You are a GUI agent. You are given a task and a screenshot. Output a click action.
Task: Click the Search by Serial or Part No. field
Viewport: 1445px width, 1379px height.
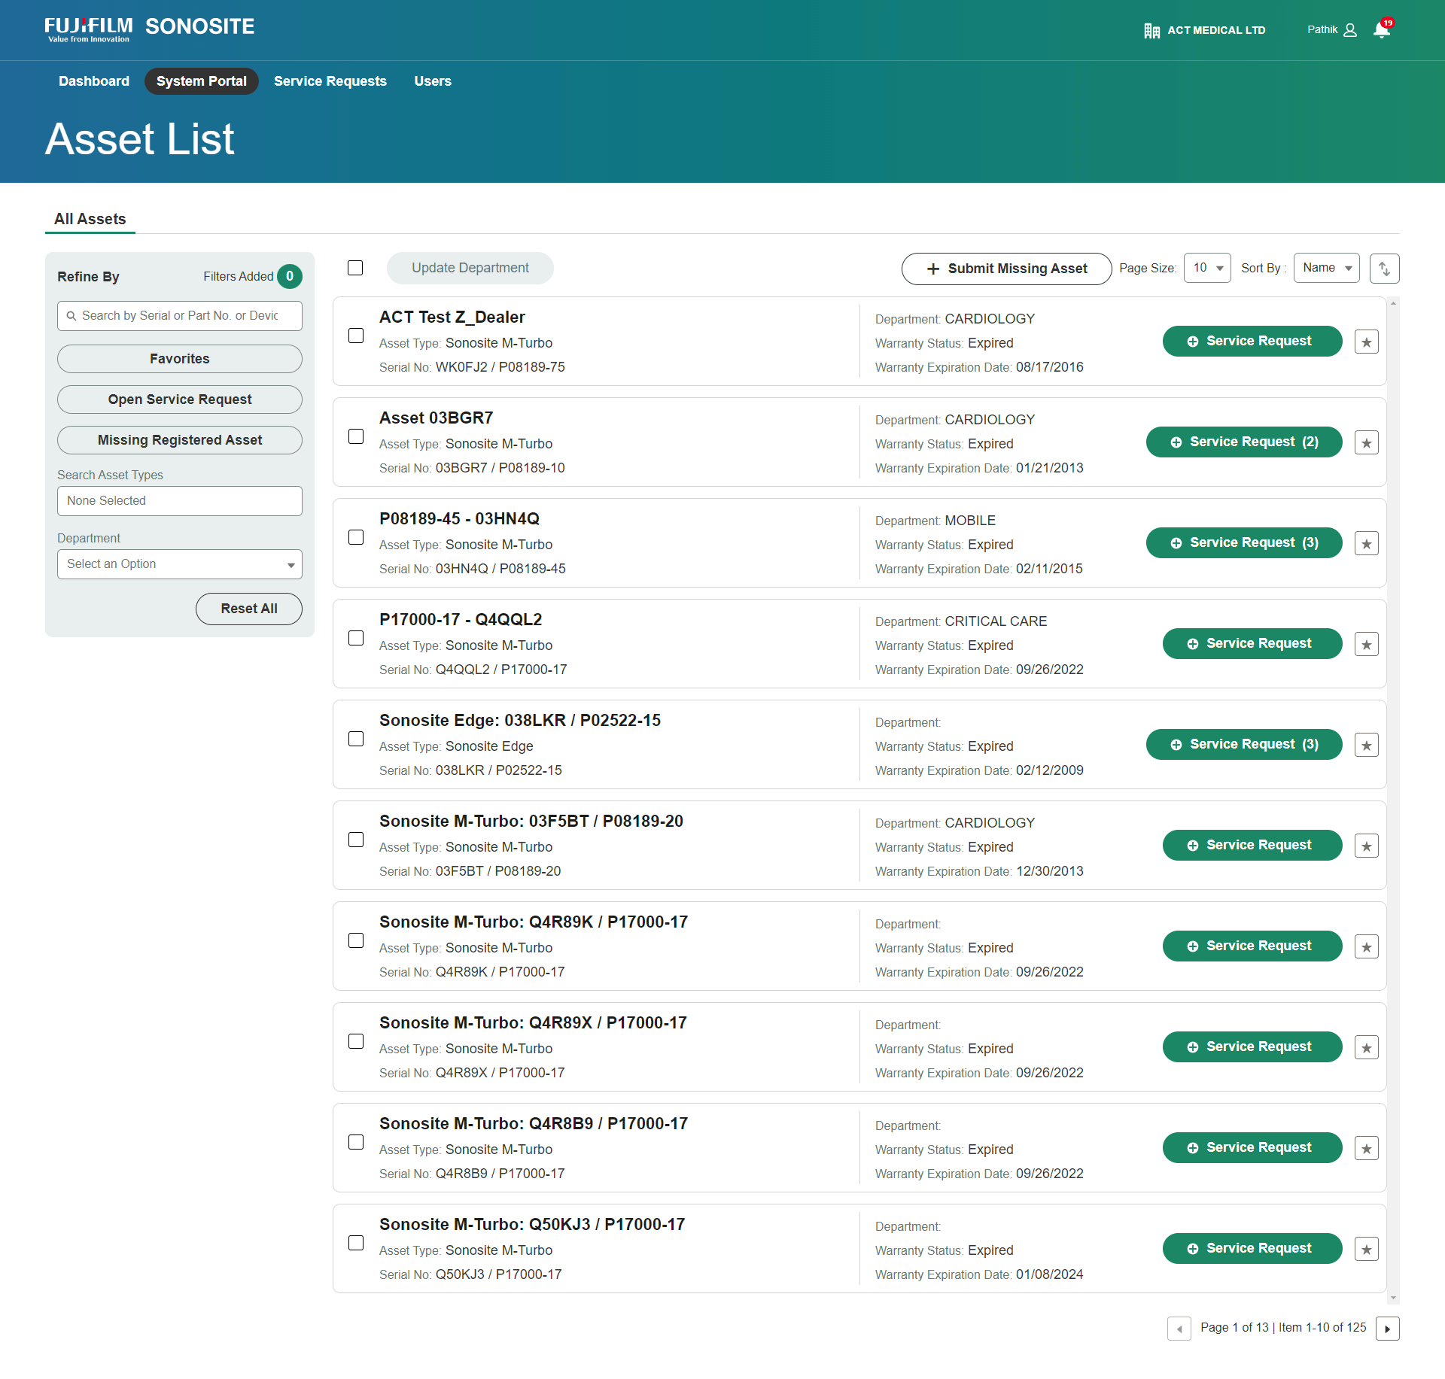(x=180, y=316)
